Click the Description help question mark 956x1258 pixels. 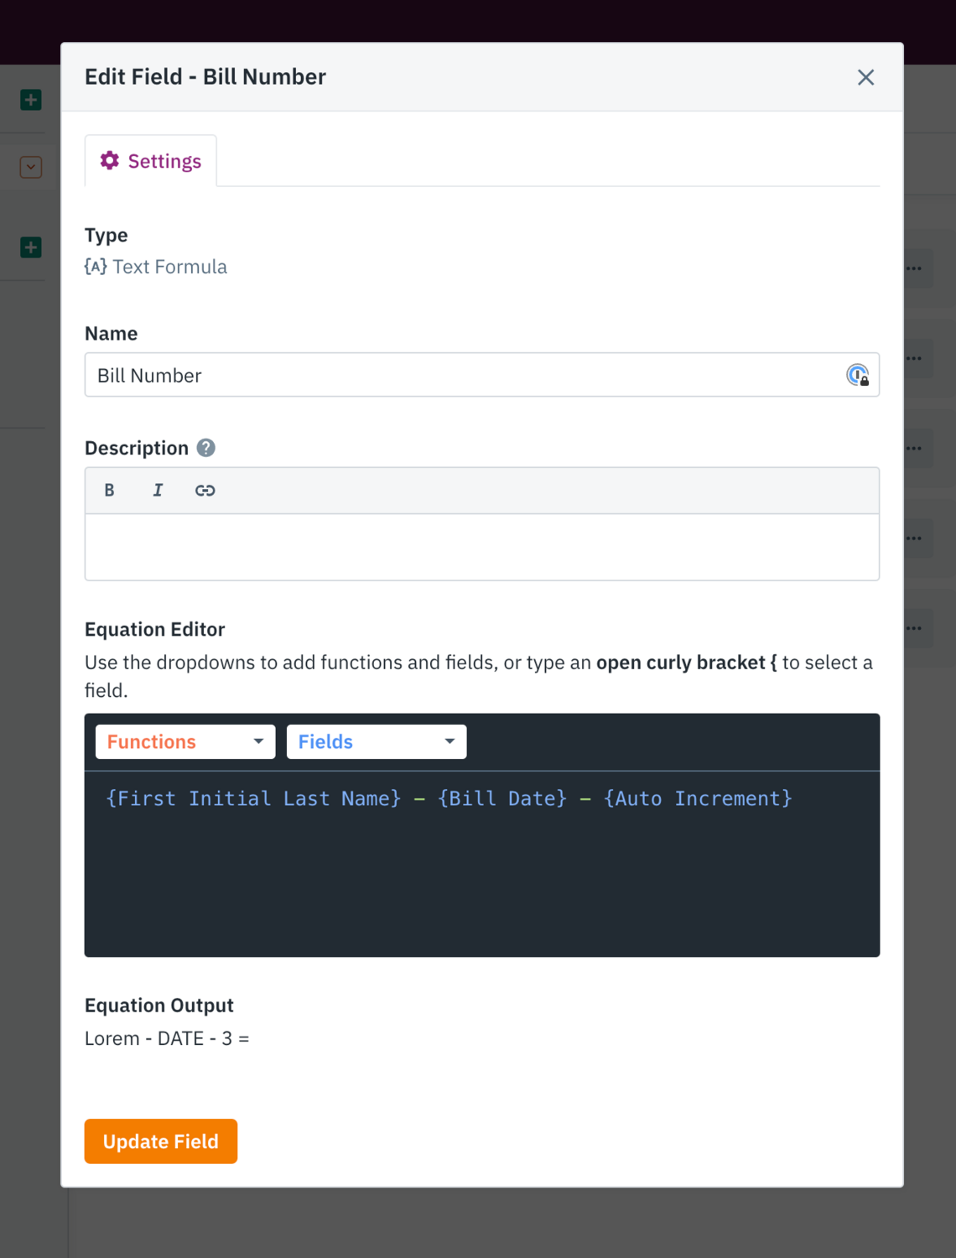point(206,448)
